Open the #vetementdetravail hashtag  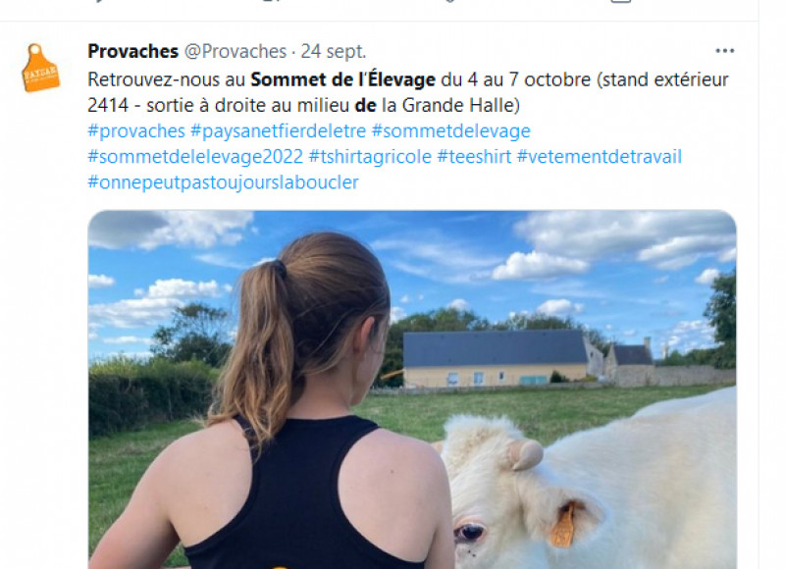point(600,157)
